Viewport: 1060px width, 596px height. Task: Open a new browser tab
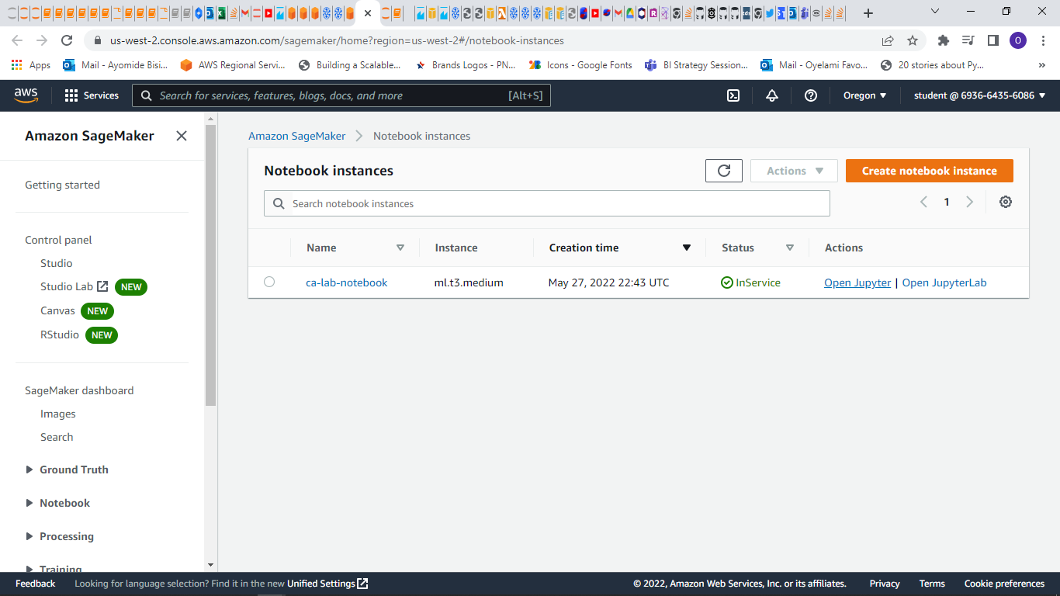tap(868, 12)
